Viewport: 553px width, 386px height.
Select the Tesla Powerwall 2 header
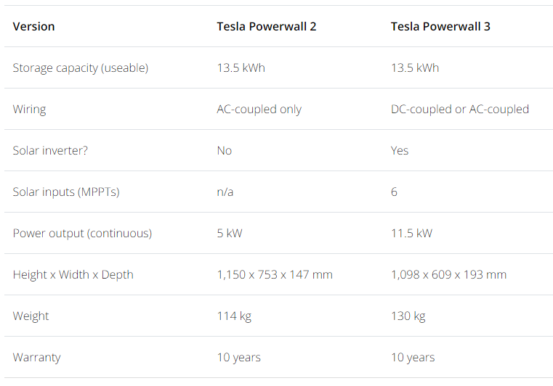(266, 26)
